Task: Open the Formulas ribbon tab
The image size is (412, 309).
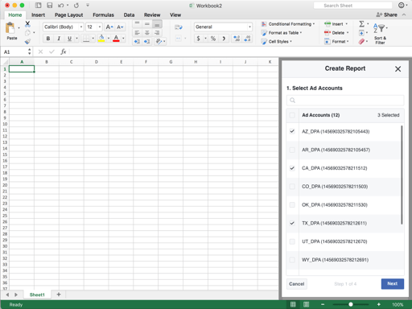Action: 103,15
